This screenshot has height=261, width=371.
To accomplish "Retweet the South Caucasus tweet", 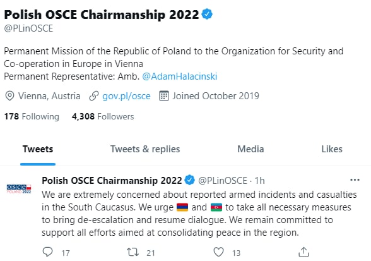I will coord(132,252).
